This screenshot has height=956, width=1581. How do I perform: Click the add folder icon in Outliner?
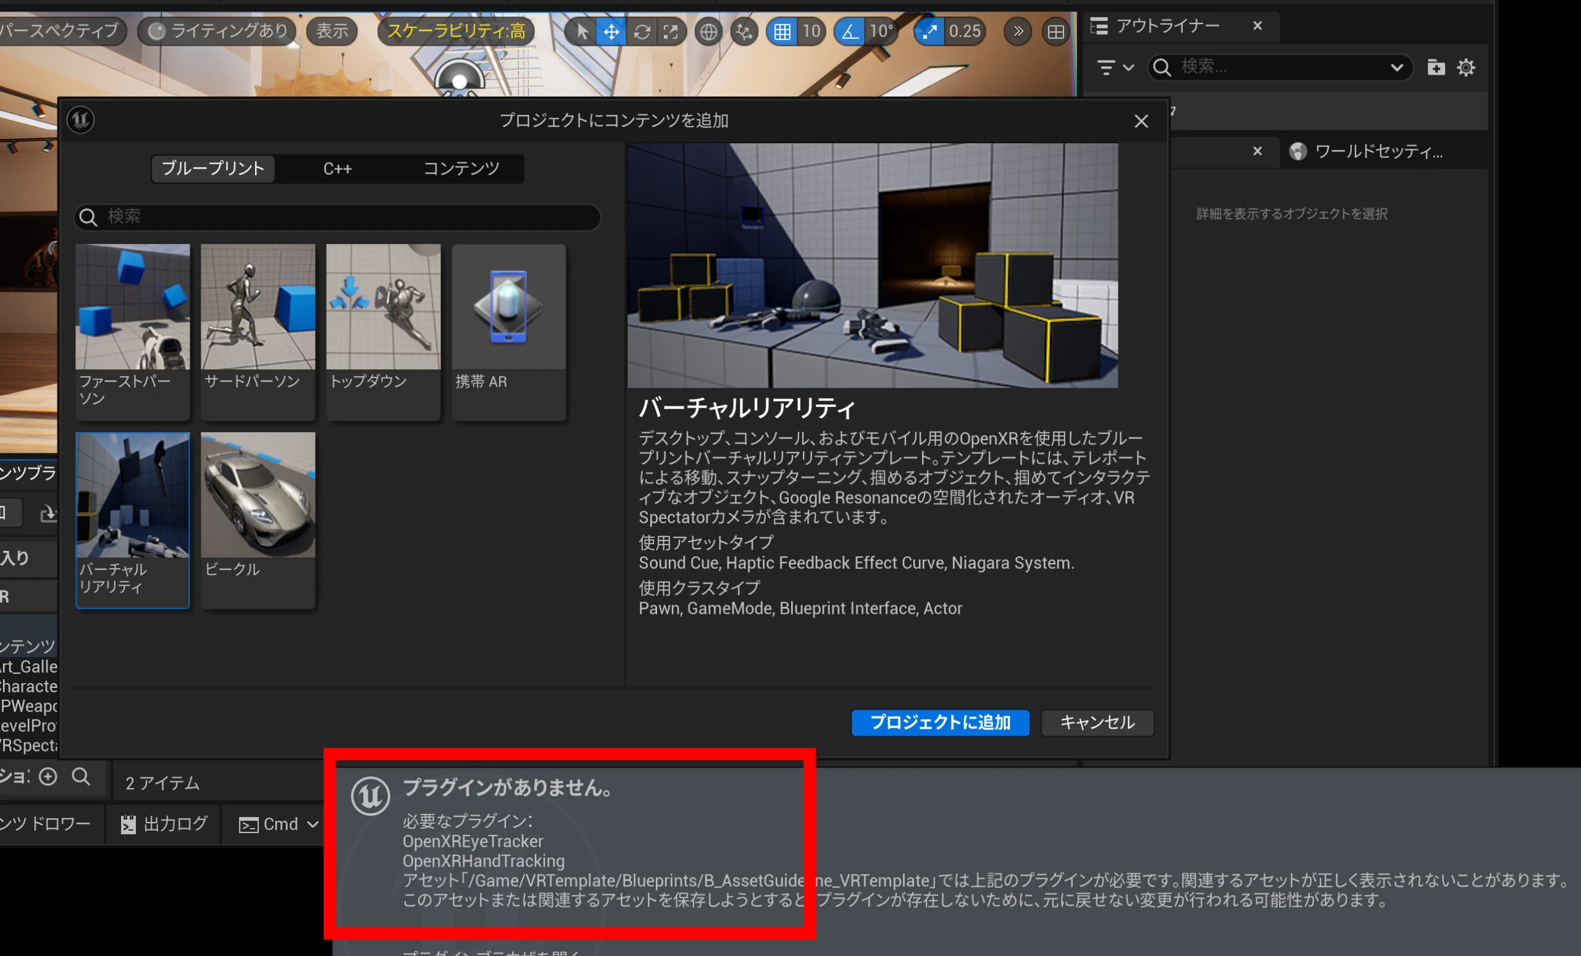[x=1435, y=67]
